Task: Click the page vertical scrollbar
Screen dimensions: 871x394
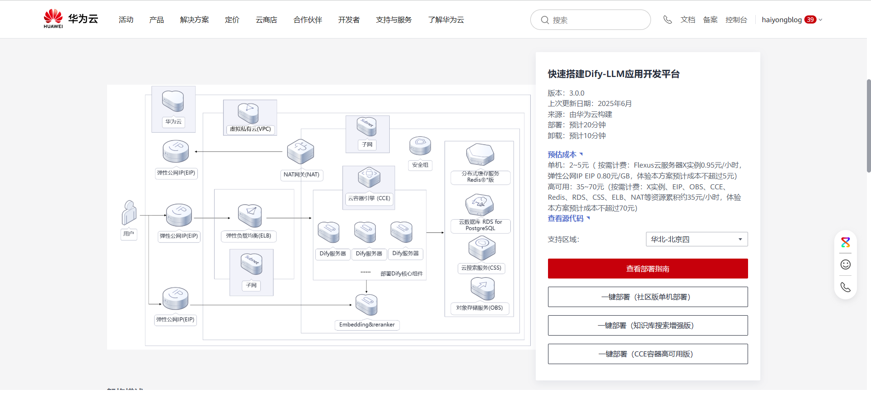Action: [869, 126]
